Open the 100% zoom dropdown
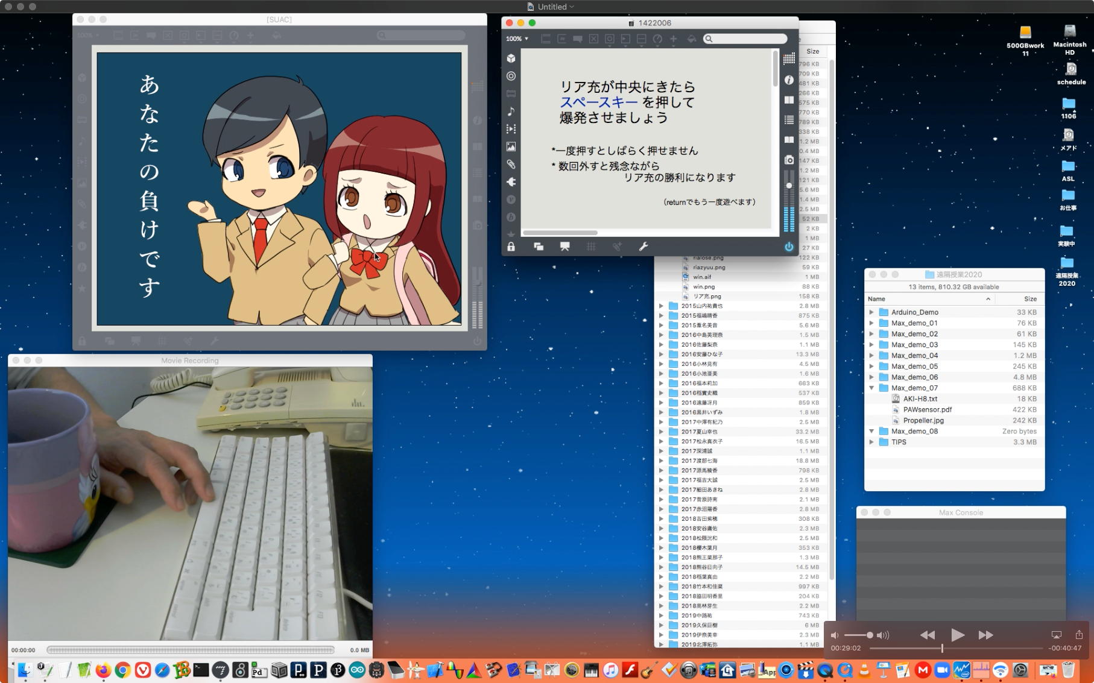 pos(517,39)
